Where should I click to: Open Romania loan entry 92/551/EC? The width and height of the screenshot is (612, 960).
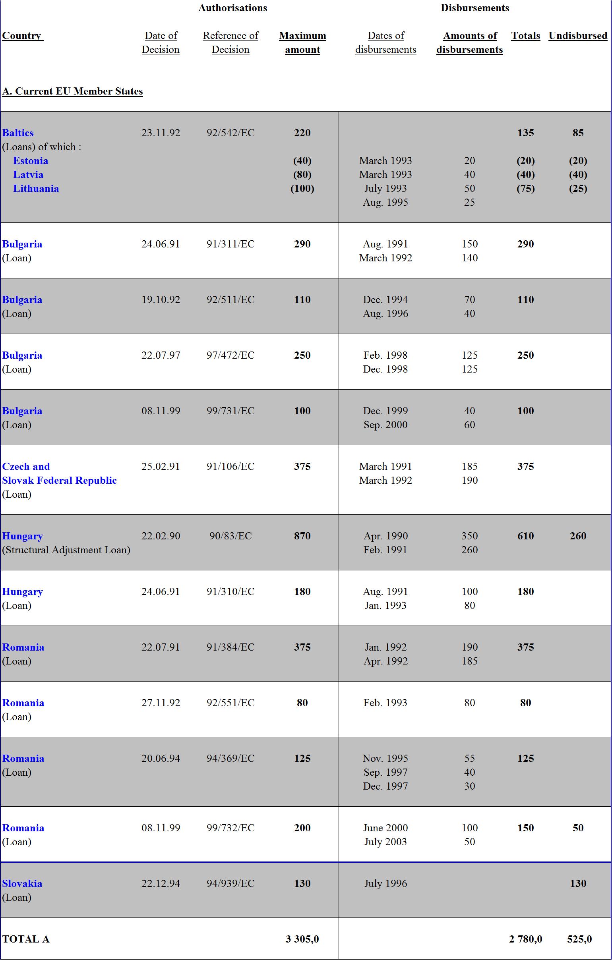tap(23, 703)
